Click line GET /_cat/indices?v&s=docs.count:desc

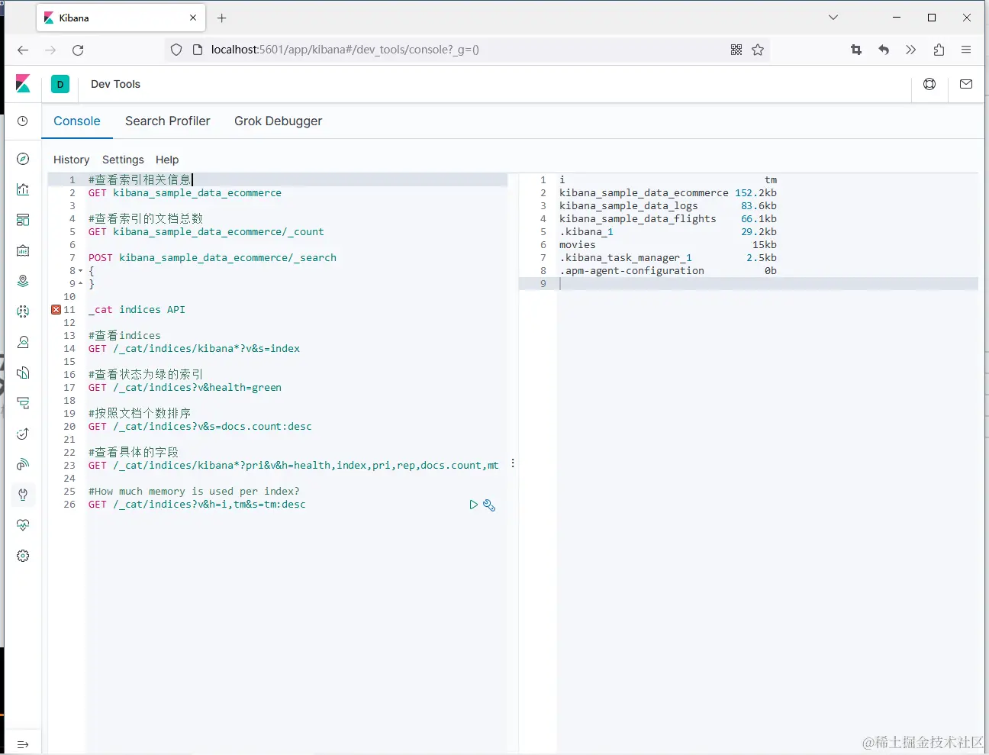(200, 427)
